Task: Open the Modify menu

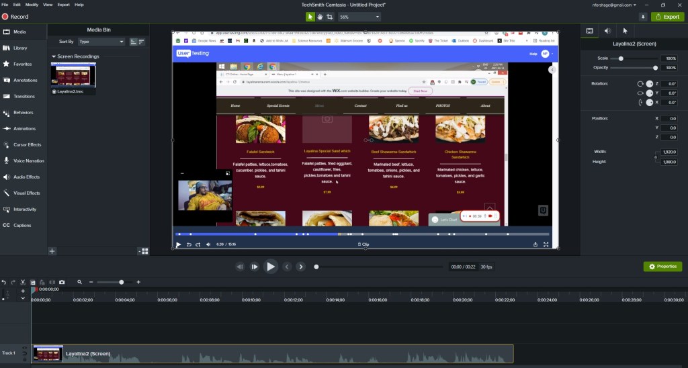Action: 31,5
